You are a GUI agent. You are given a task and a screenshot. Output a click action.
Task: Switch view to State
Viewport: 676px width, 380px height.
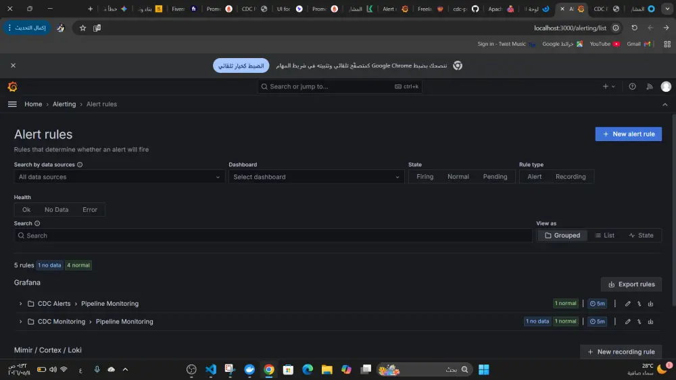point(641,236)
